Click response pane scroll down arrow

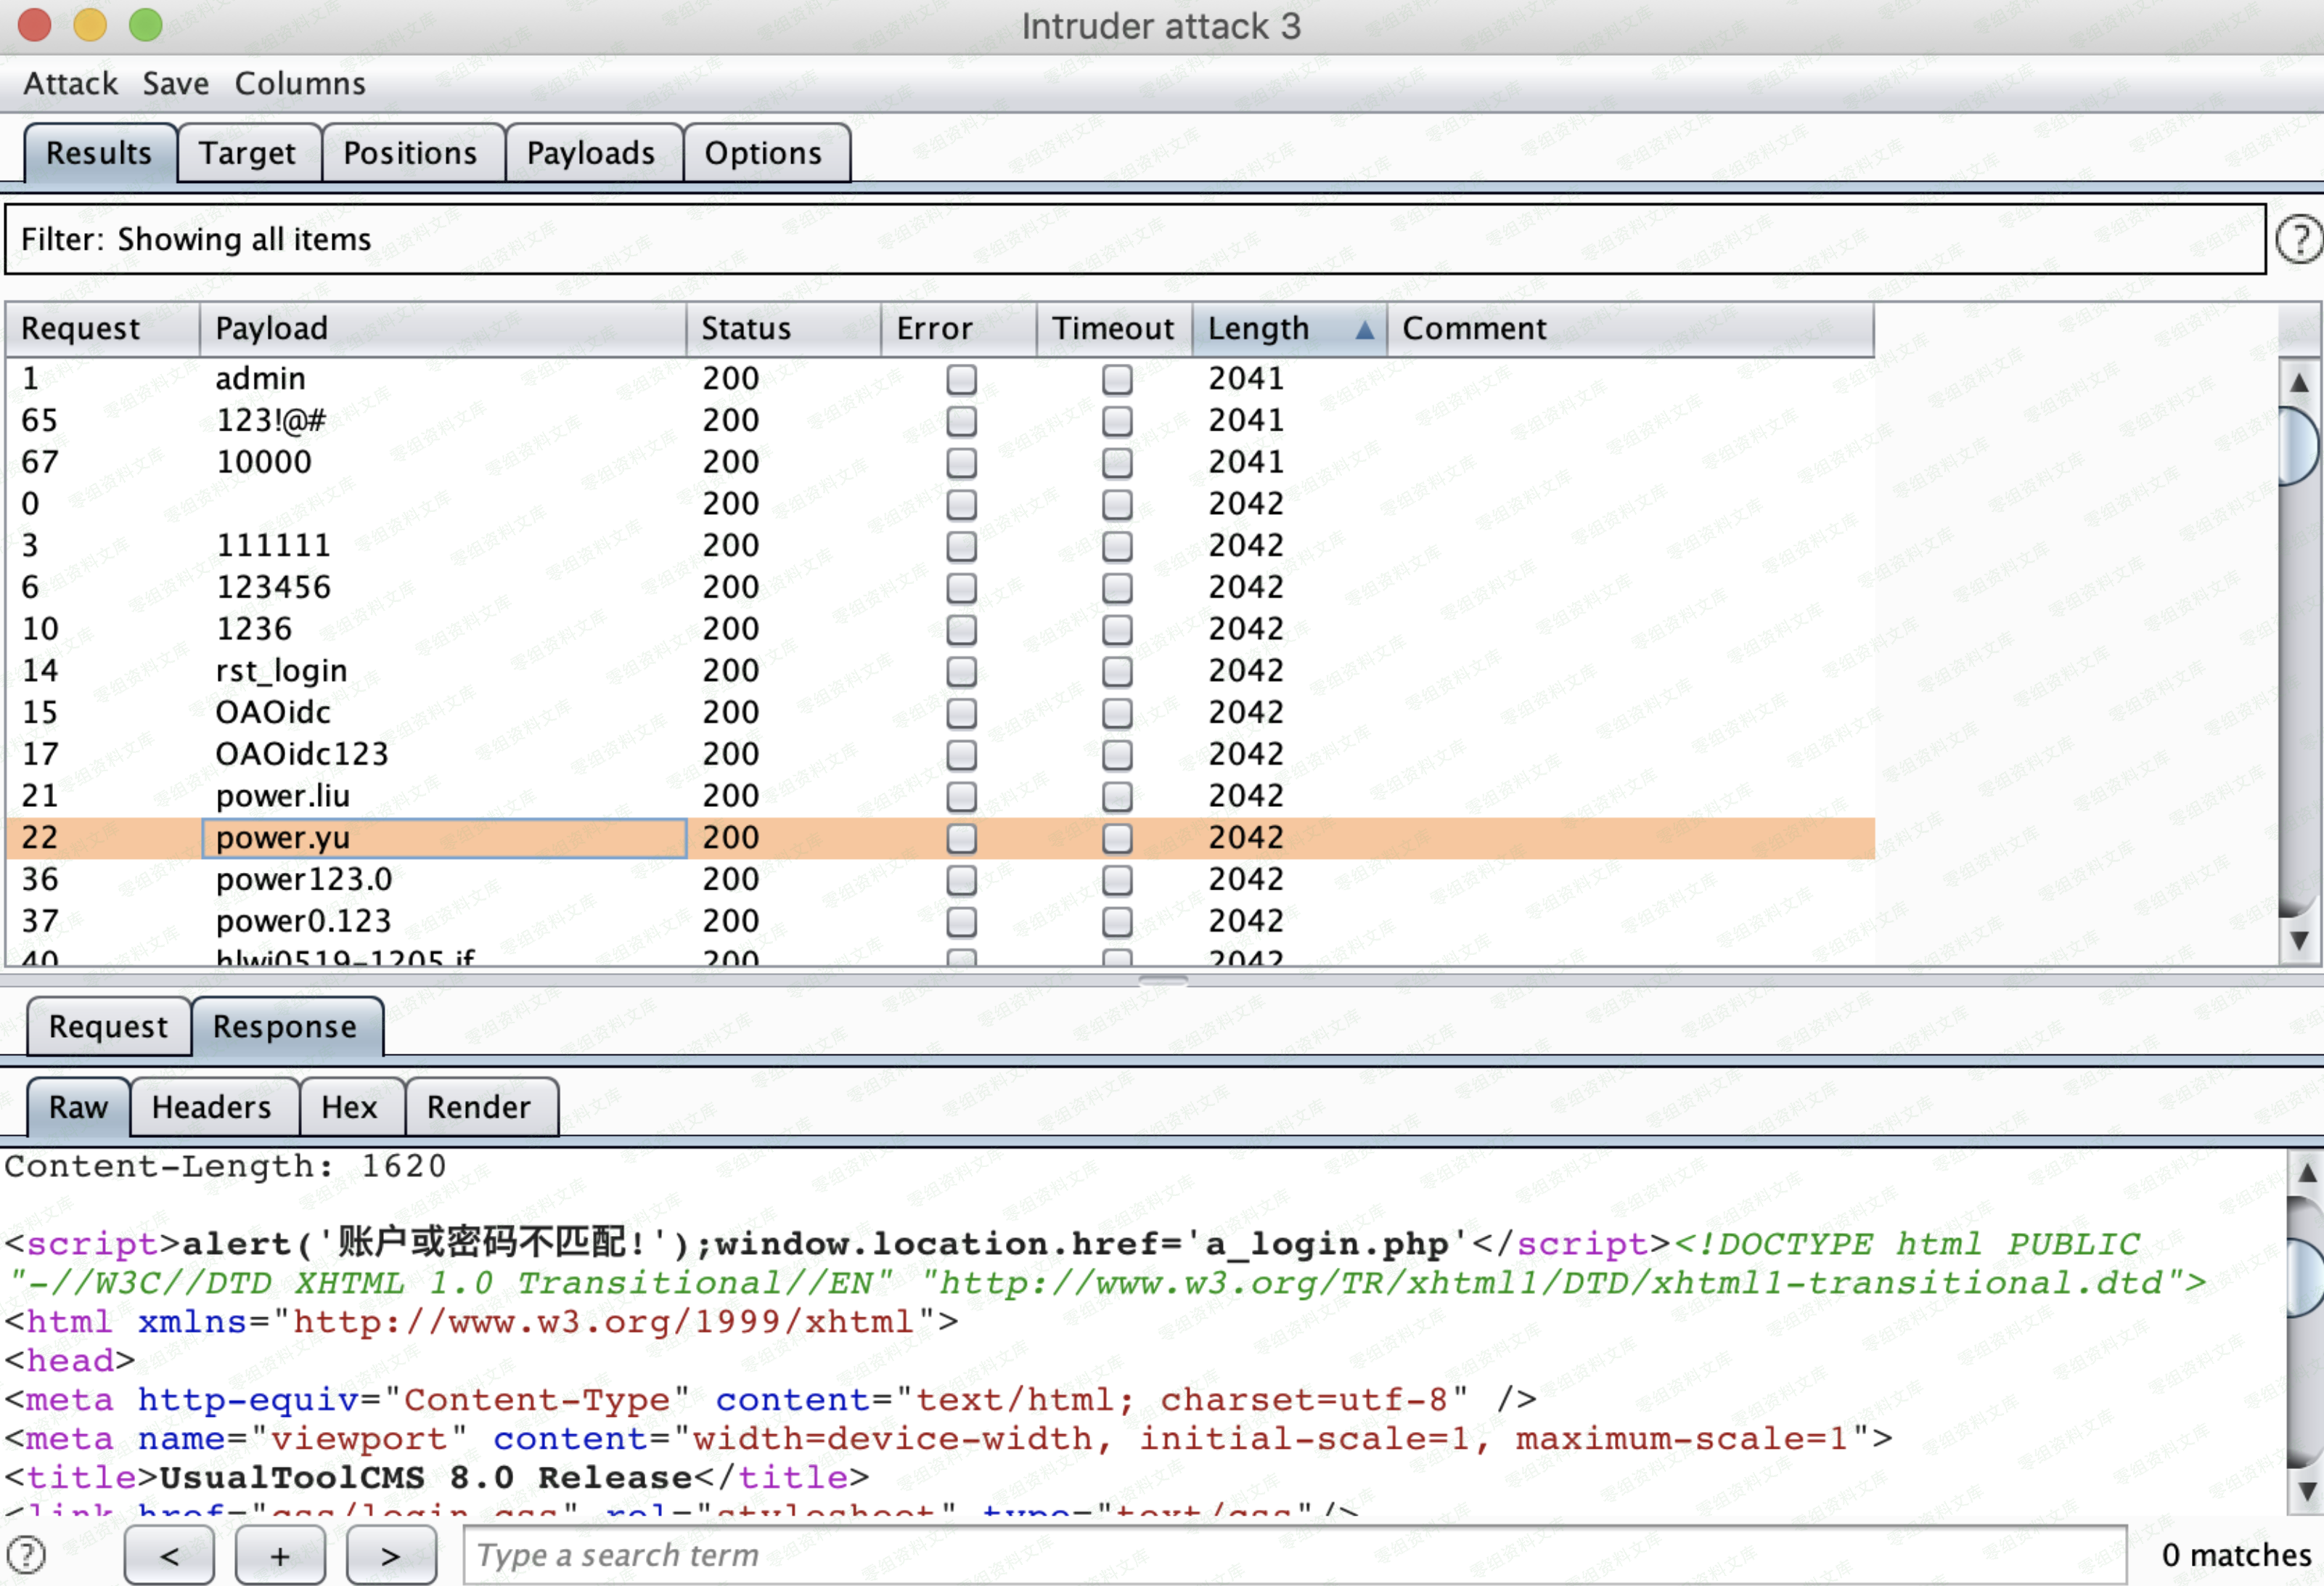pos(2306,1491)
